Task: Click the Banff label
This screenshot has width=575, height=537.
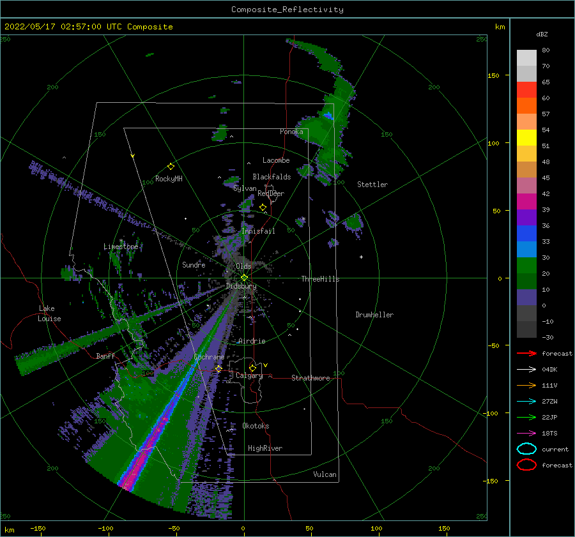Action: (x=105, y=356)
